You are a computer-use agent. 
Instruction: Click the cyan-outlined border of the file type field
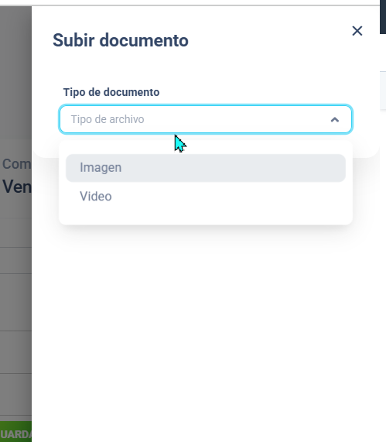206,106
